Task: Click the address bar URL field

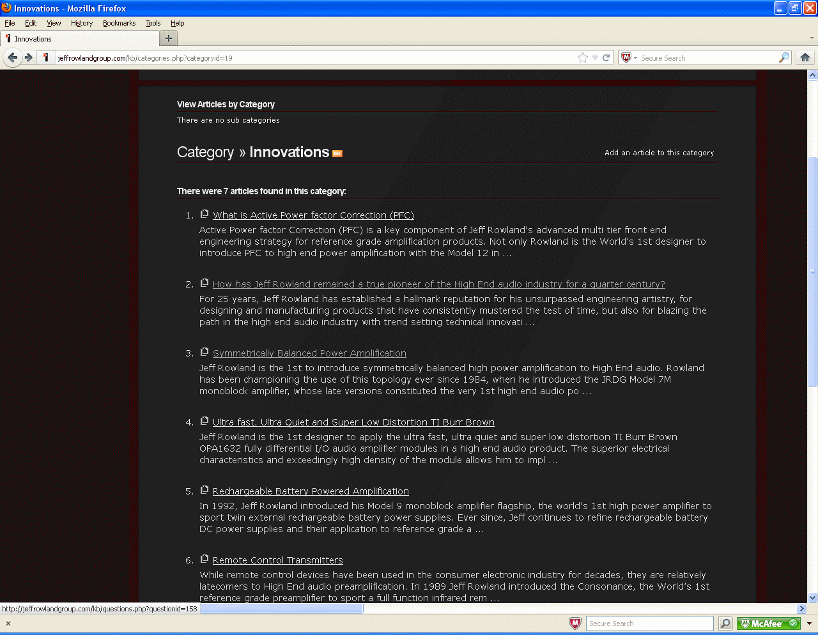Action: coord(316,57)
